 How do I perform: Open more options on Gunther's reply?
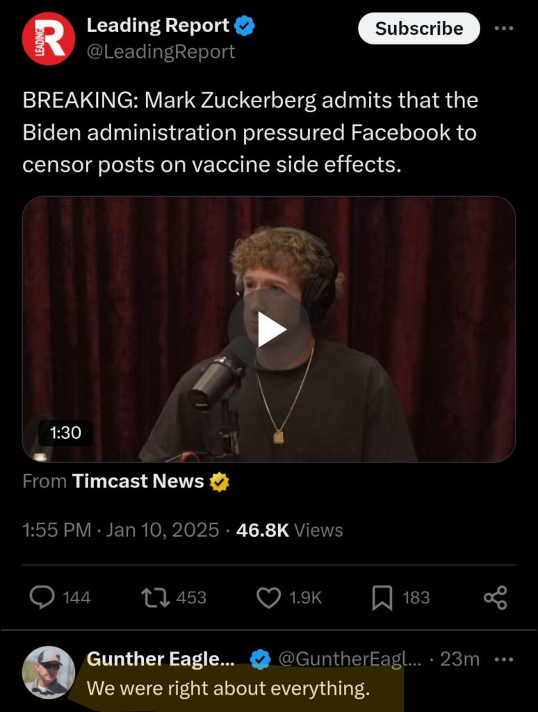(x=505, y=658)
